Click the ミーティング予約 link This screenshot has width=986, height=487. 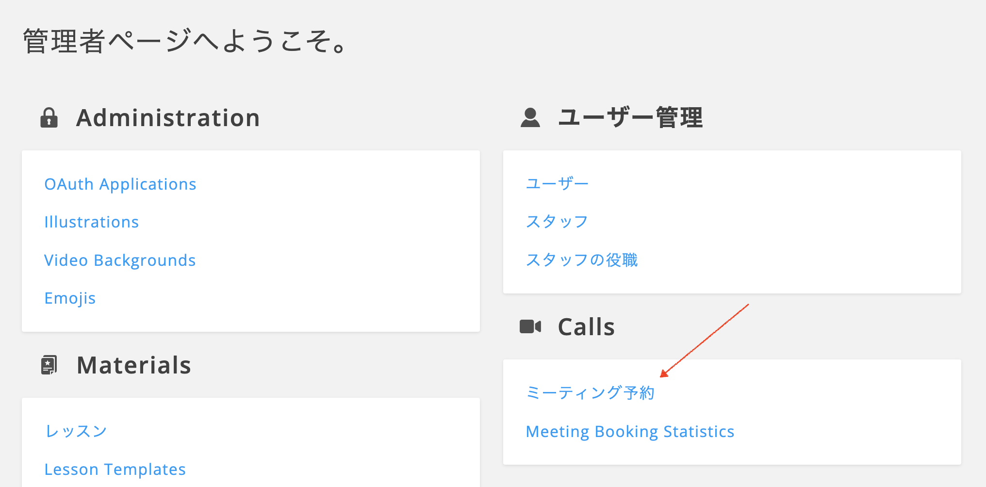590,392
